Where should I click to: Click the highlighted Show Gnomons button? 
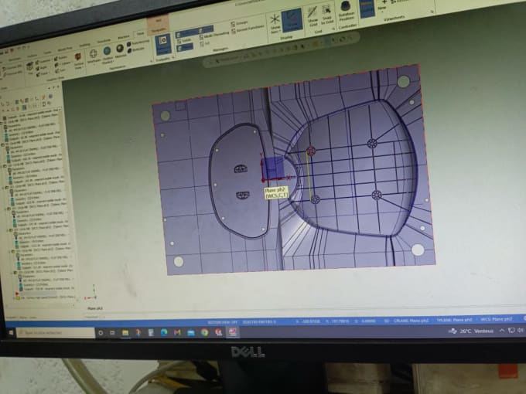point(292,20)
